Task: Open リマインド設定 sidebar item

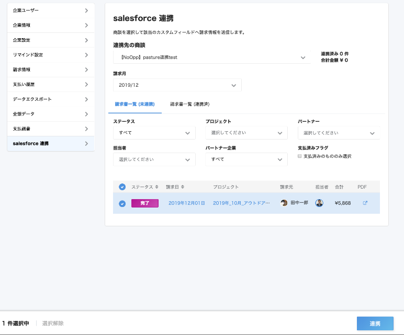Action: click(x=51, y=55)
